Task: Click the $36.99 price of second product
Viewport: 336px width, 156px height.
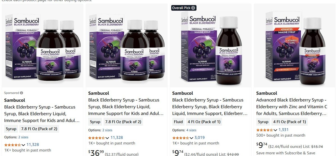Action: coord(95,153)
